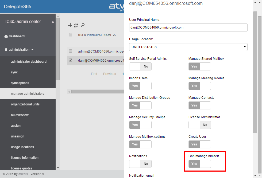Click the refresh icon above the list
This screenshot has height=178, width=262.
click(x=76, y=25)
